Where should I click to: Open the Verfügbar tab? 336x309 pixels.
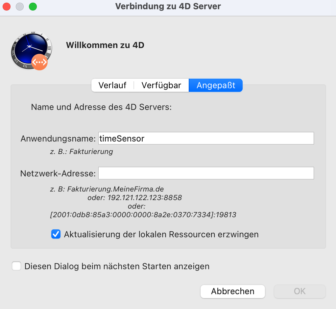click(161, 85)
